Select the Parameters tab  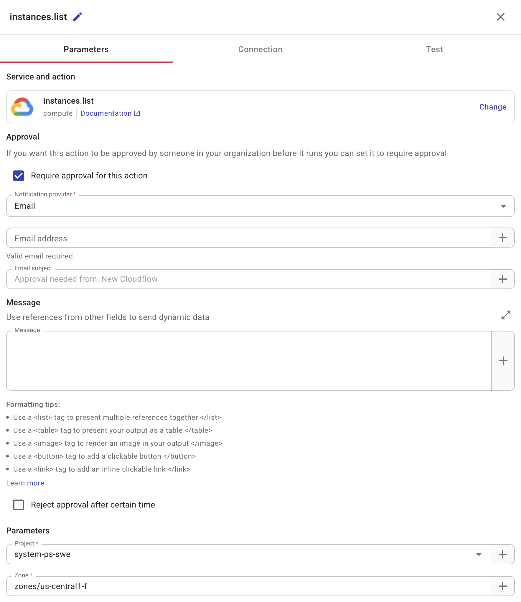(86, 49)
